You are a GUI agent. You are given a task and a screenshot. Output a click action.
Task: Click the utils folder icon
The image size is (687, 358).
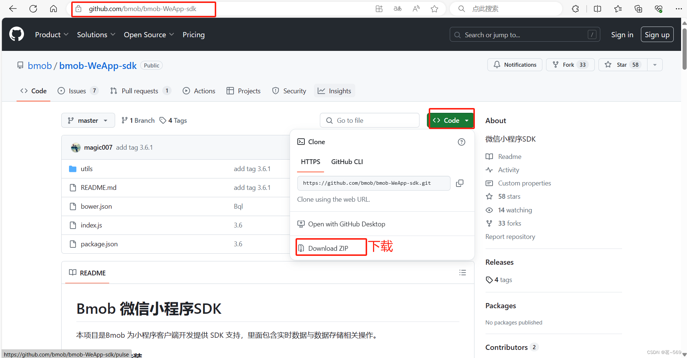(73, 169)
